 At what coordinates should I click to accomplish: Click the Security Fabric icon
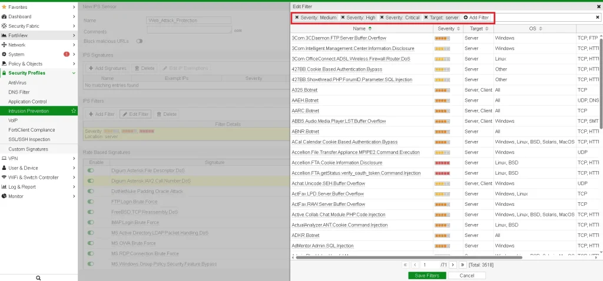coord(4,26)
